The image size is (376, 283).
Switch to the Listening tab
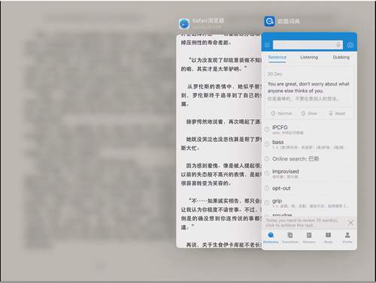(x=309, y=57)
